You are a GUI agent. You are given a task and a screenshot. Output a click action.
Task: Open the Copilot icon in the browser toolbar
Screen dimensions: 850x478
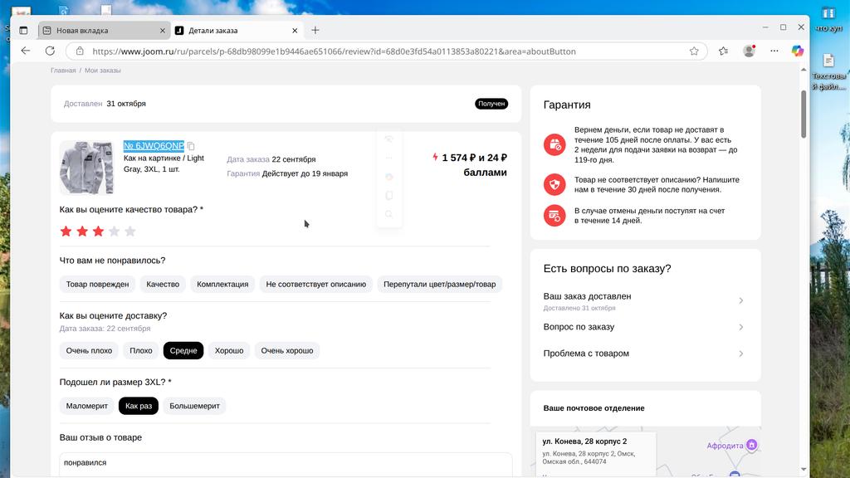[797, 51]
